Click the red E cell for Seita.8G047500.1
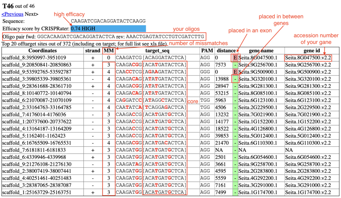The image size is (341, 198). [x=235, y=58]
